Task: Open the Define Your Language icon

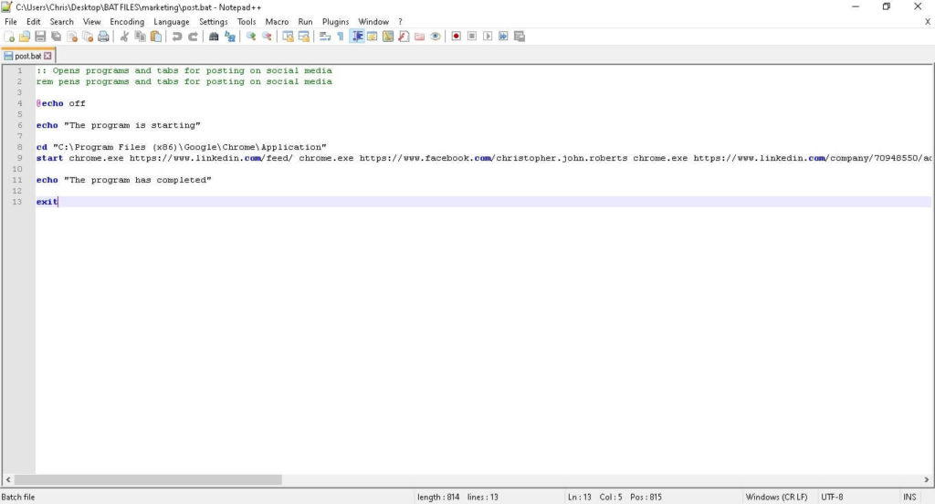Action: point(373,37)
